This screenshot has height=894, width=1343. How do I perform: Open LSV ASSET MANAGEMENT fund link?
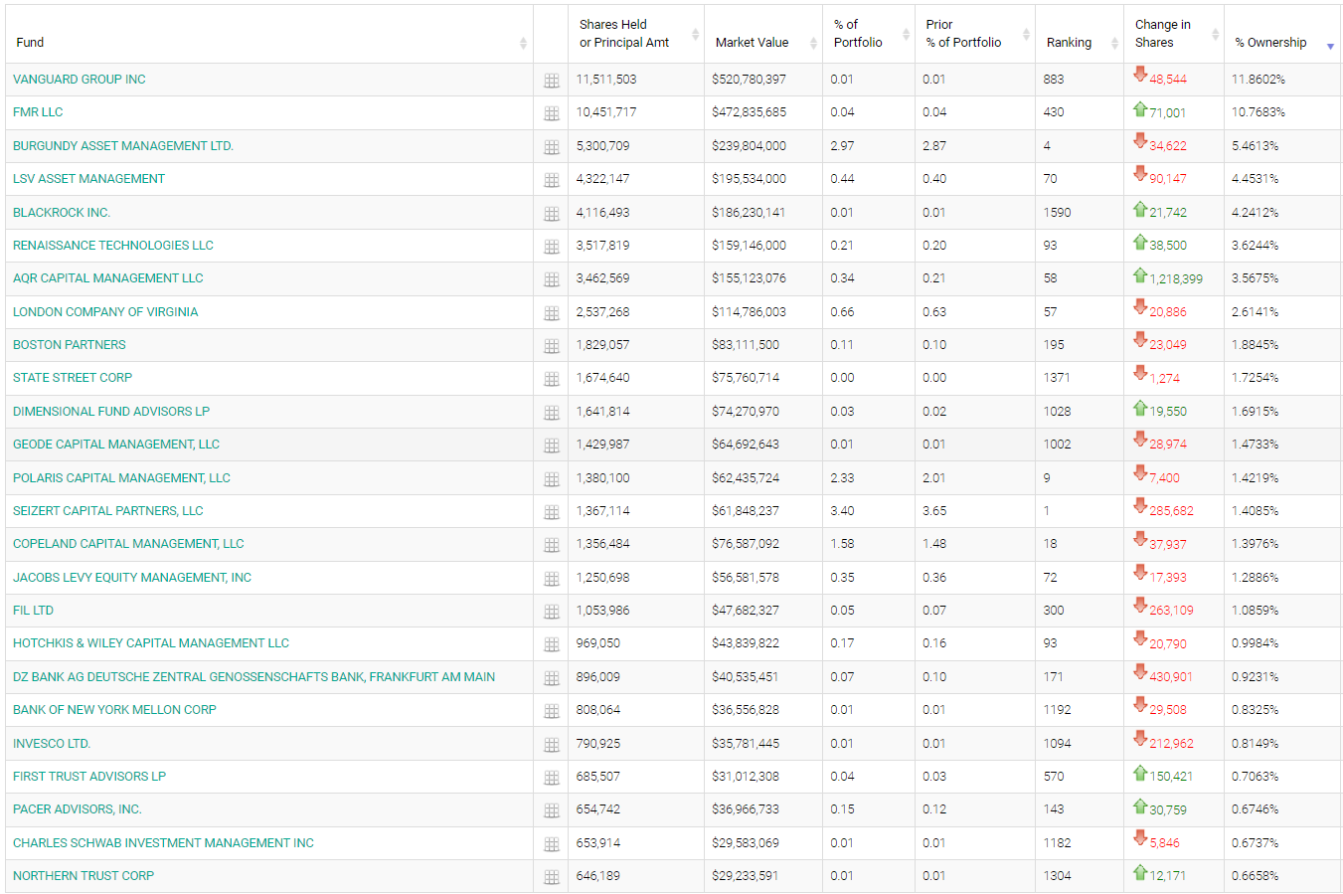[x=89, y=179]
